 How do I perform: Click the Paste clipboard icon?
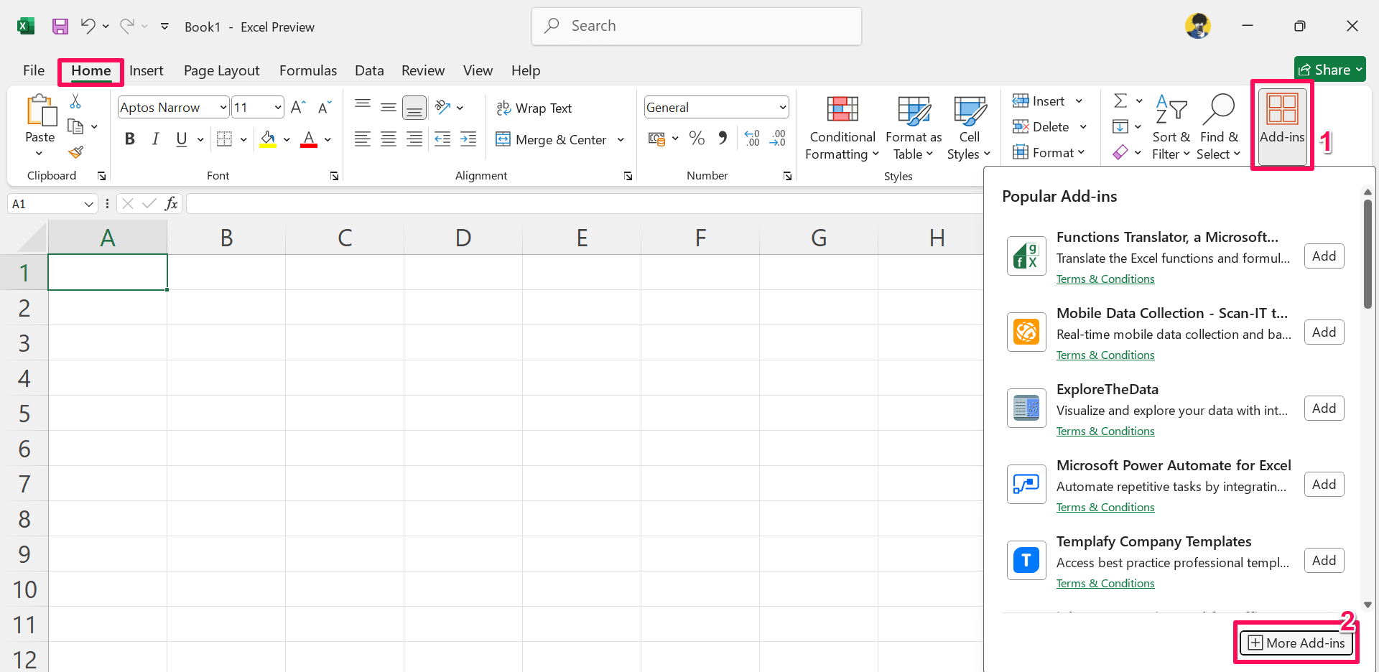coord(41,111)
